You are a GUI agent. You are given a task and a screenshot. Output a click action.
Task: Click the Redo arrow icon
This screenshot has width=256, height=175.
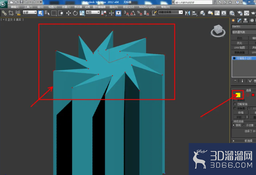[x=34, y=2]
